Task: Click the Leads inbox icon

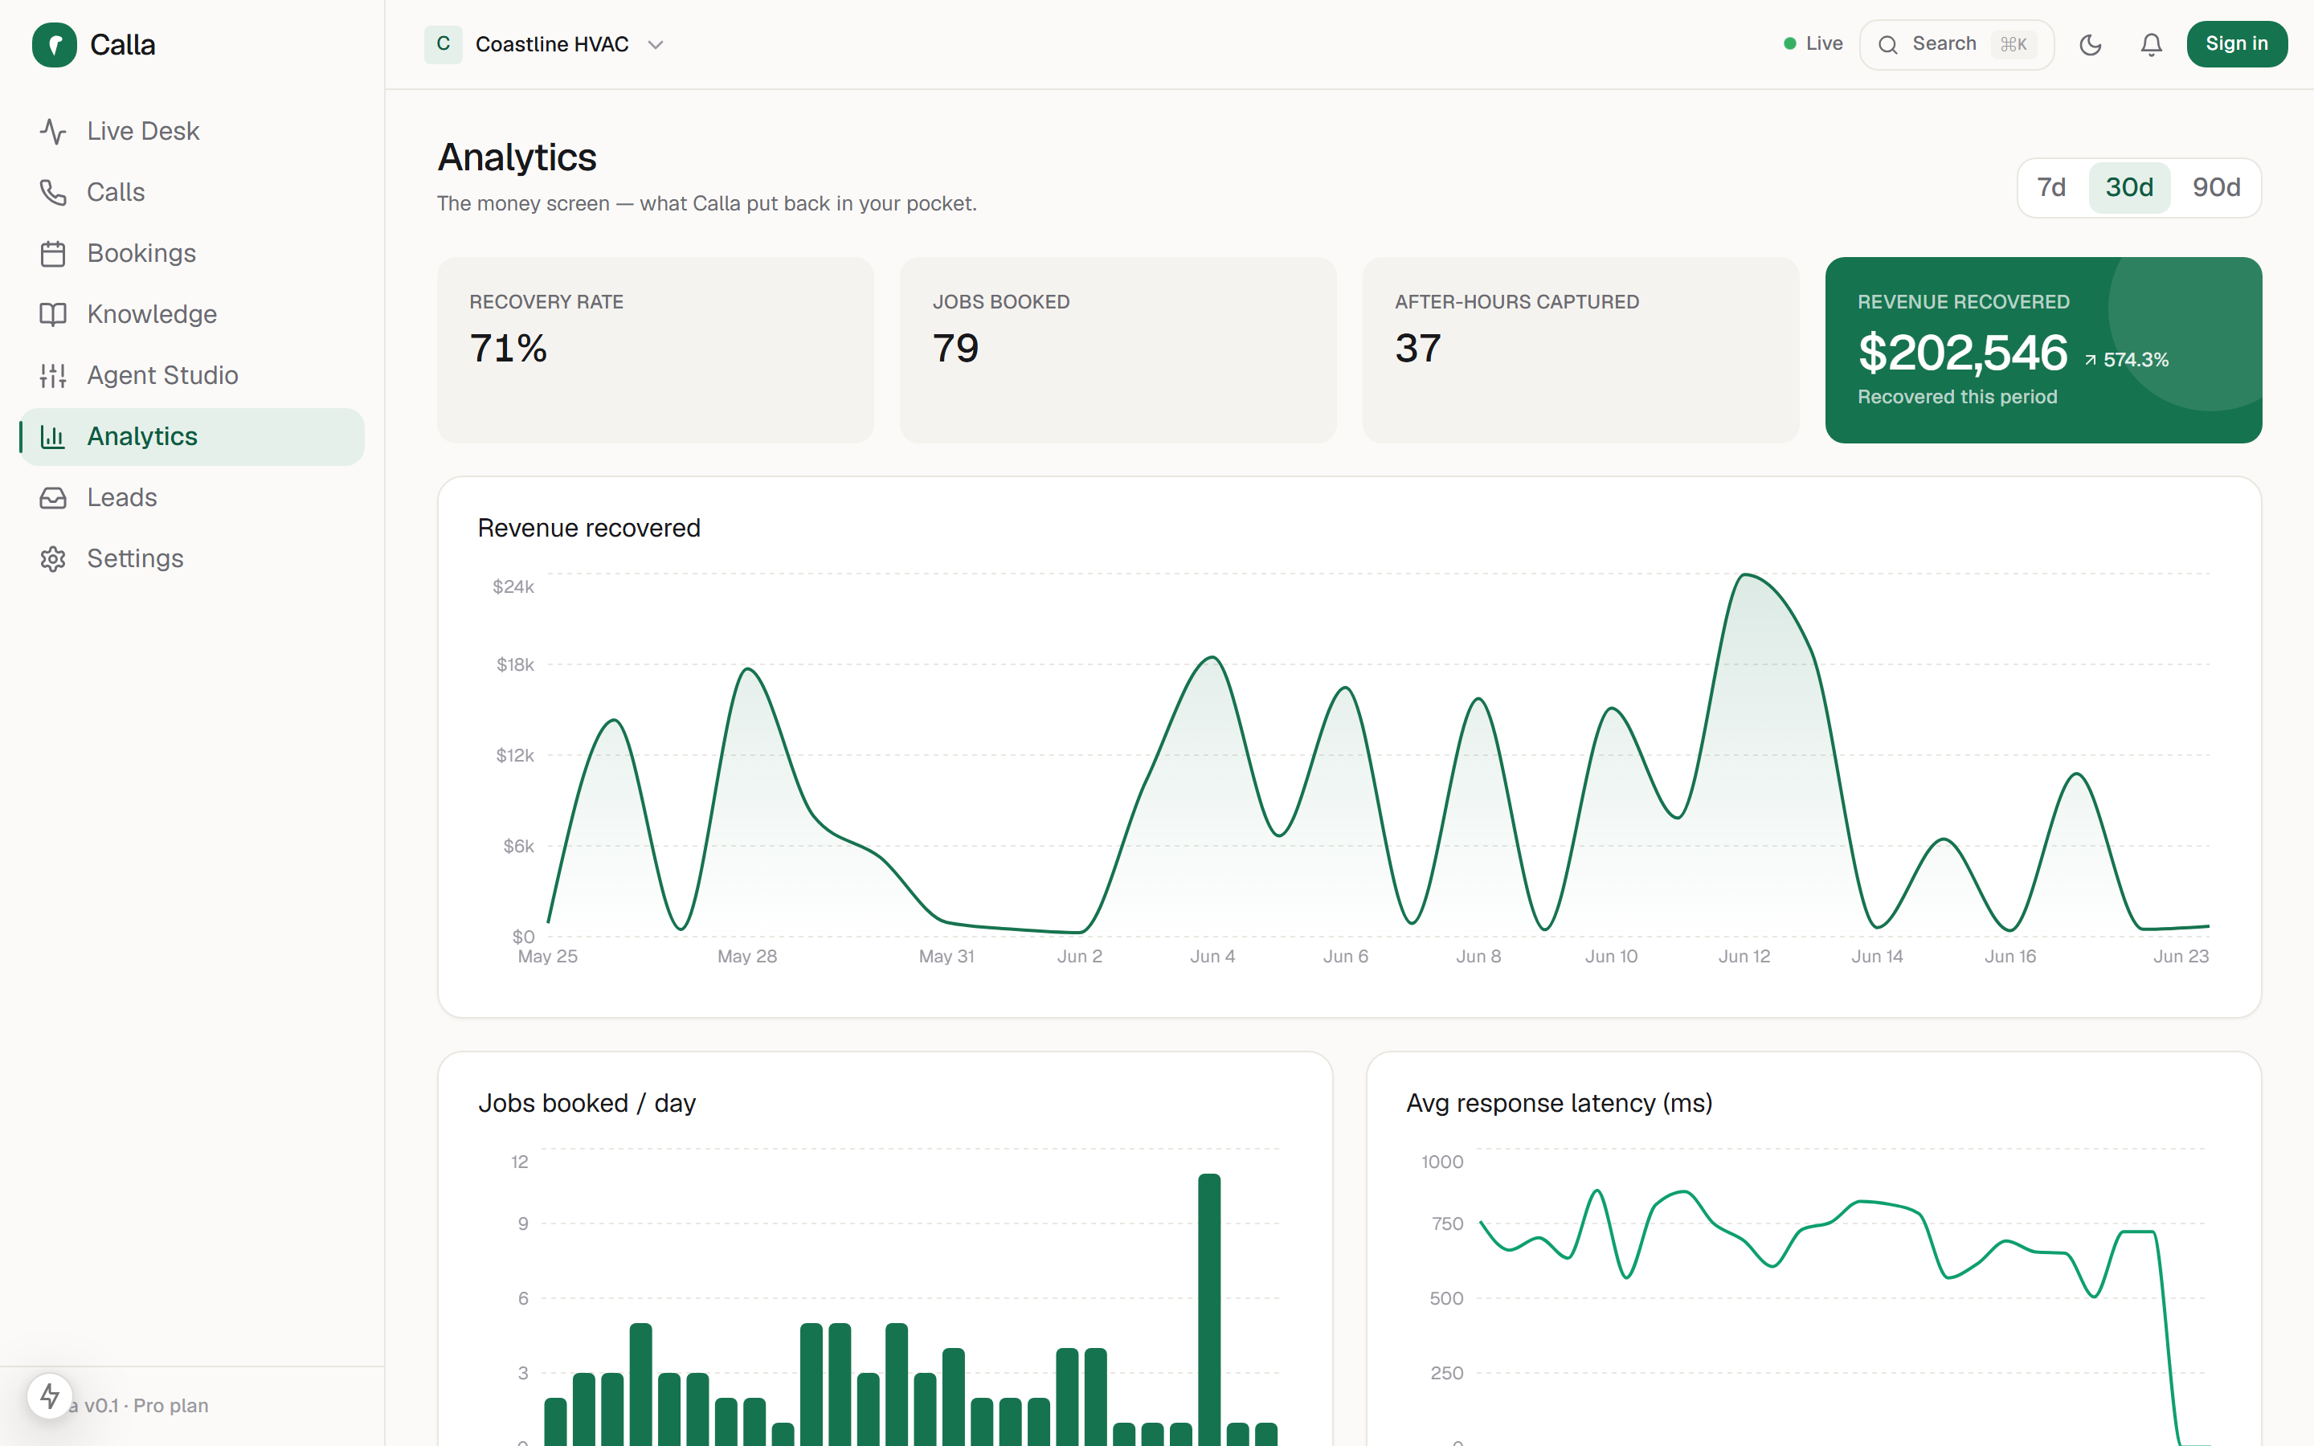Action: point(52,498)
